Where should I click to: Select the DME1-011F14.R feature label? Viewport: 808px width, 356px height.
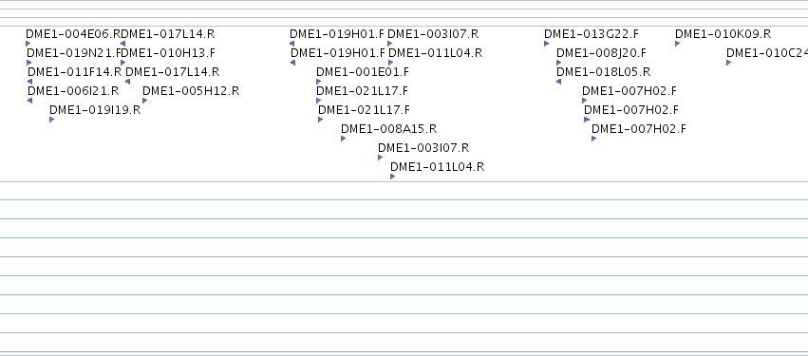coord(75,72)
